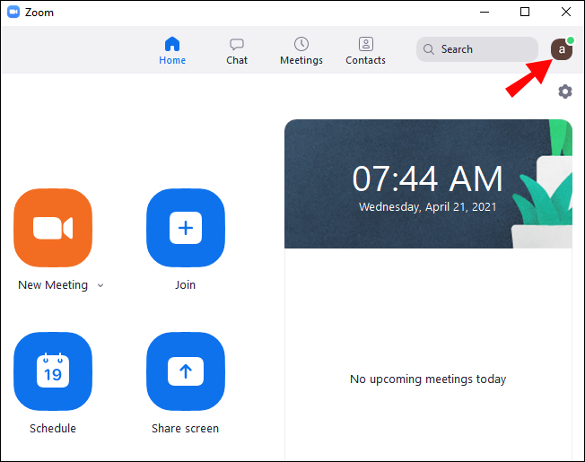
Task: Click 'No upcoming meetings today' text
Action: [428, 379]
